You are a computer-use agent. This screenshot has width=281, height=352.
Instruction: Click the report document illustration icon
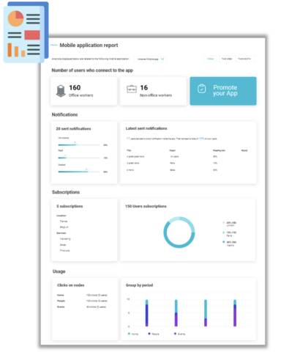(26, 32)
